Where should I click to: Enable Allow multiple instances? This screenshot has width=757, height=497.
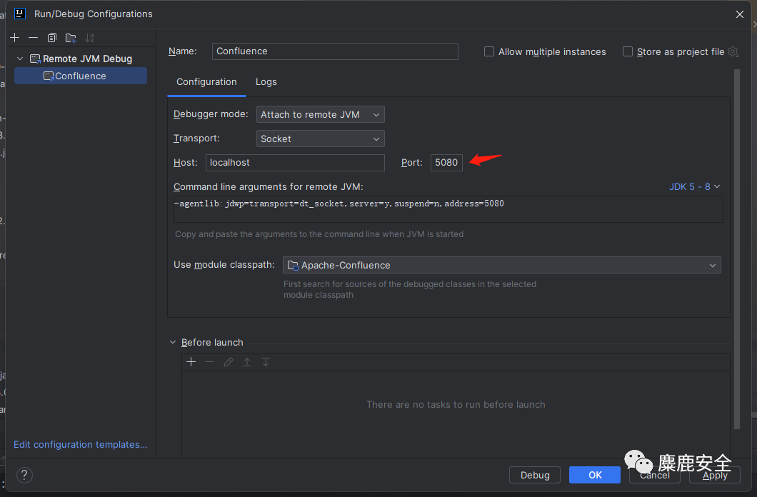[x=489, y=51]
